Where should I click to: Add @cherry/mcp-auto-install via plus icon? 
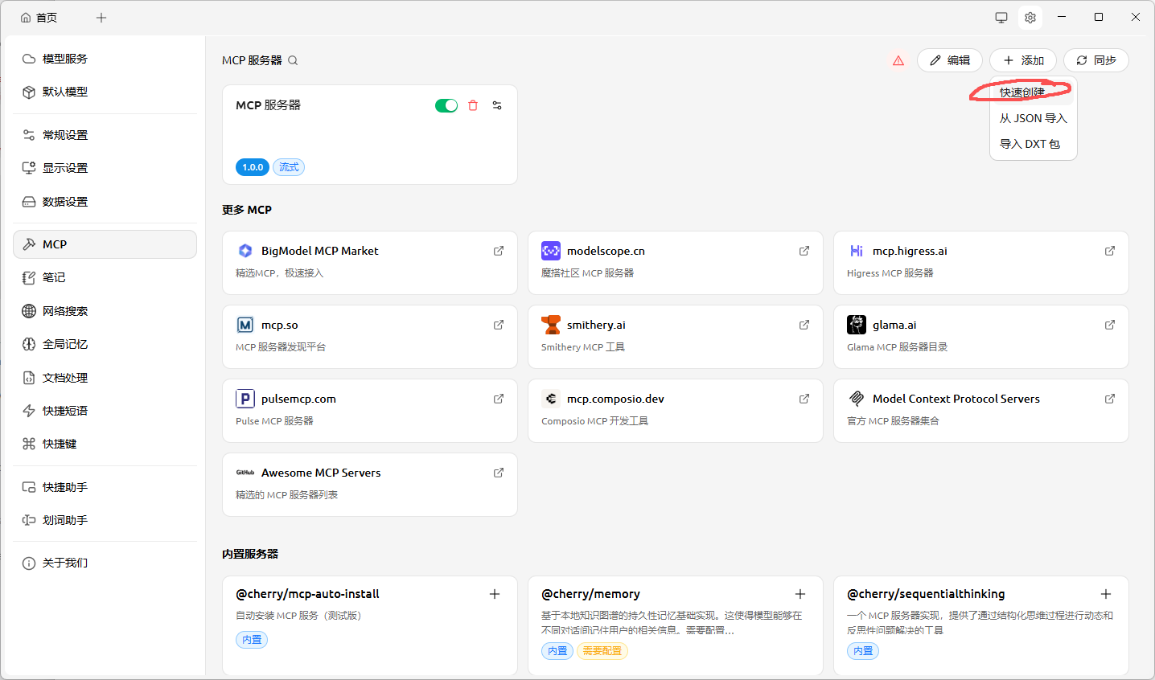[x=495, y=594]
